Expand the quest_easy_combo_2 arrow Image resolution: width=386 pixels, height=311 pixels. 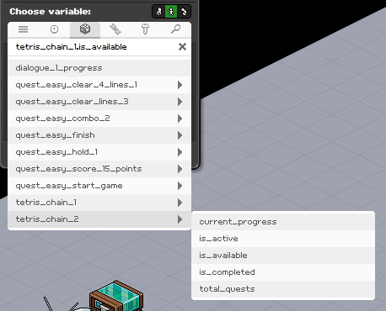pyautogui.click(x=180, y=119)
